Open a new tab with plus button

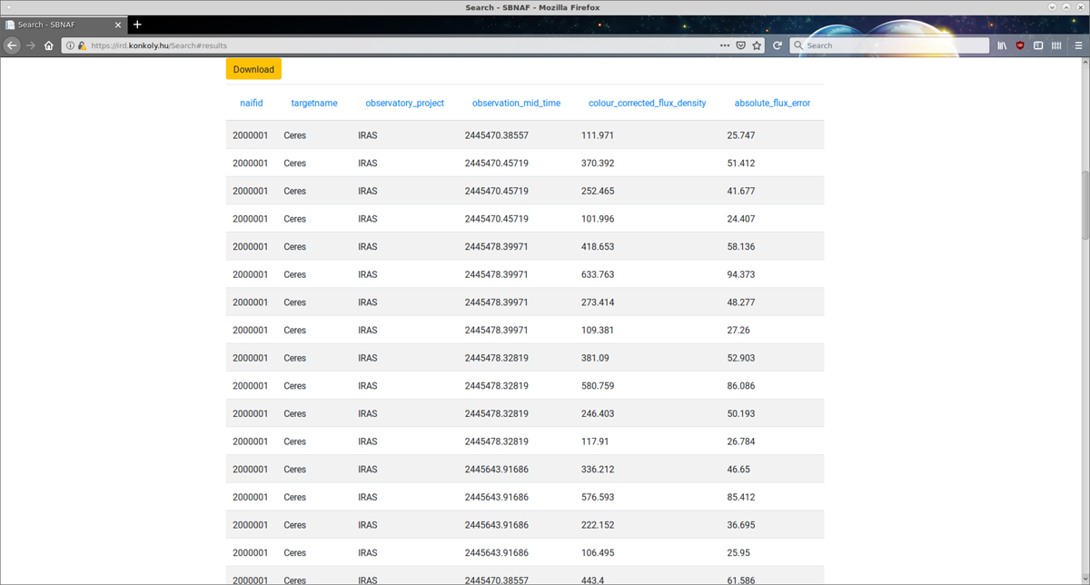click(137, 25)
